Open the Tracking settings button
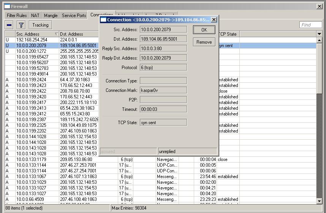326x213 pixels. (40, 25)
